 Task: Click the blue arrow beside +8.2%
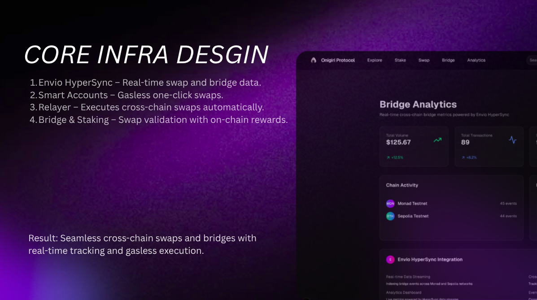point(463,157)
